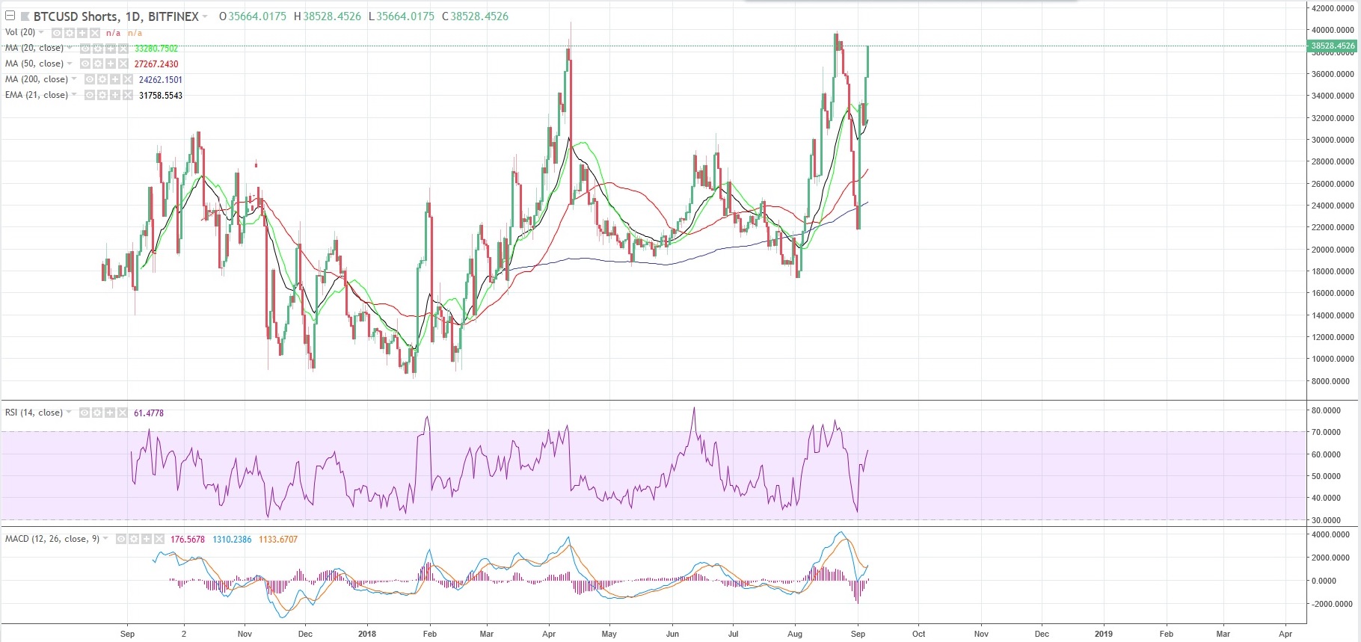This screenshot has width=1361, height=642.
Task: Click the current price label 38528.4526 on price axis
Action: [x=1333, y=46]
